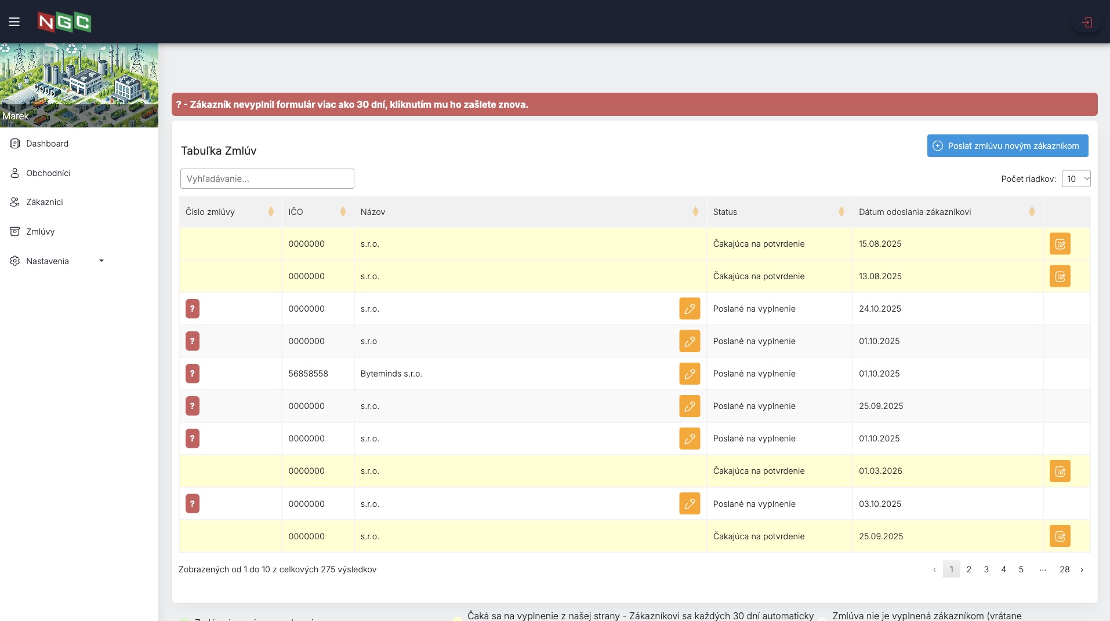Click Poslať zmlúvu novým zákazníkom button
This screenshot has width=1110, height=621.
pyautogui.click(x=1007, y=146)
